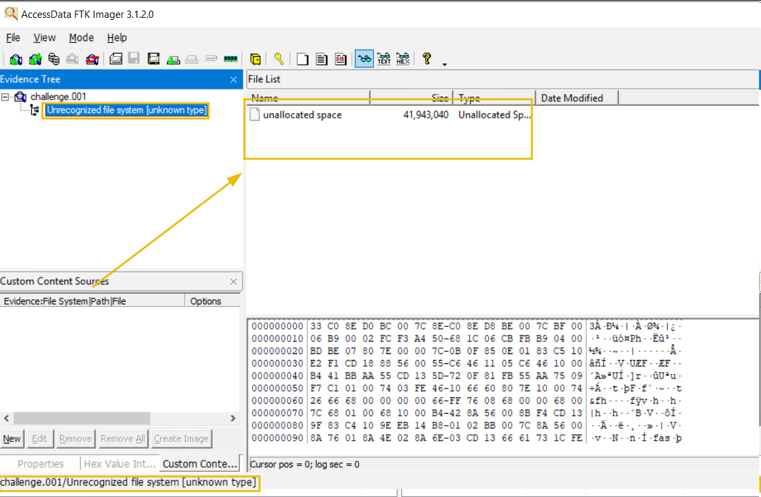
Task: Click Obtain Protected Files safe icon
Action: point(255,59)
